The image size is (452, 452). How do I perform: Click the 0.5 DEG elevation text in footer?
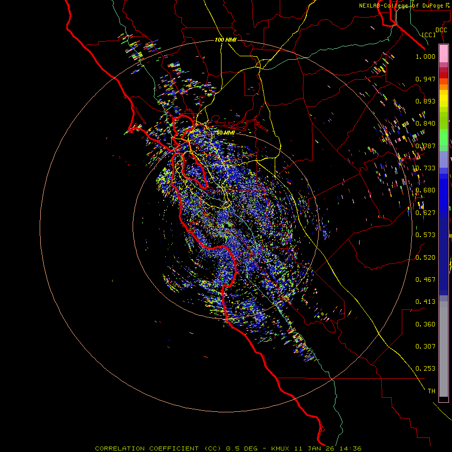click(x=242, y=448)
